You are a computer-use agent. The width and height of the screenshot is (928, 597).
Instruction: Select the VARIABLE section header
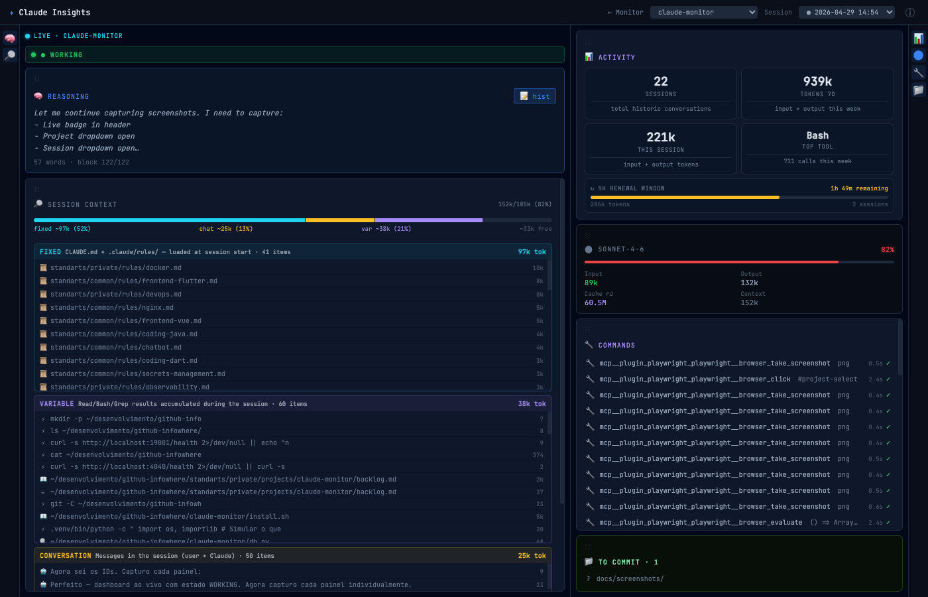click(x=293, y=403)
